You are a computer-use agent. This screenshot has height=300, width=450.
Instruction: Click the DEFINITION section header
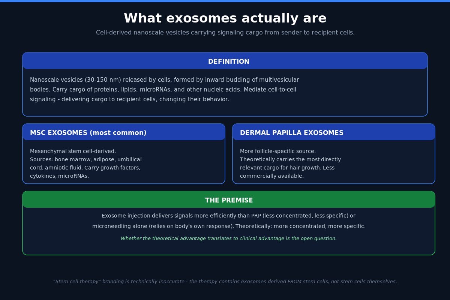225,61
